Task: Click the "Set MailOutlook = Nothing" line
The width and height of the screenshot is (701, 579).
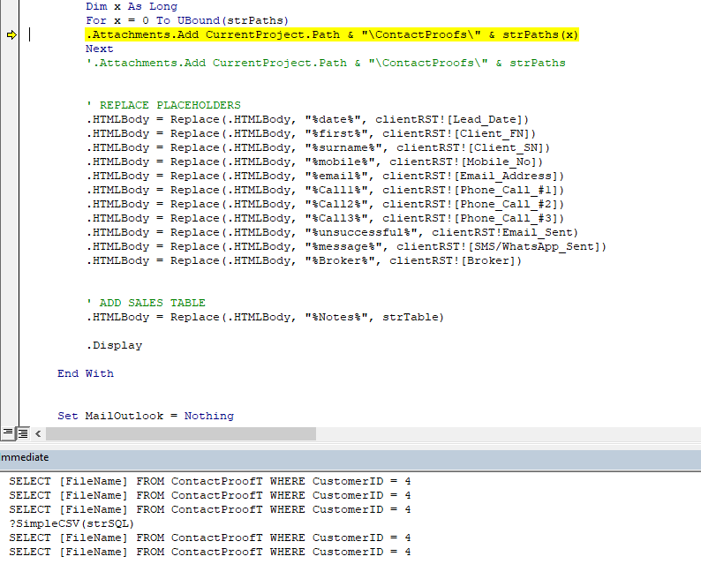Action: pyautogui.click(x=146, y=417)
